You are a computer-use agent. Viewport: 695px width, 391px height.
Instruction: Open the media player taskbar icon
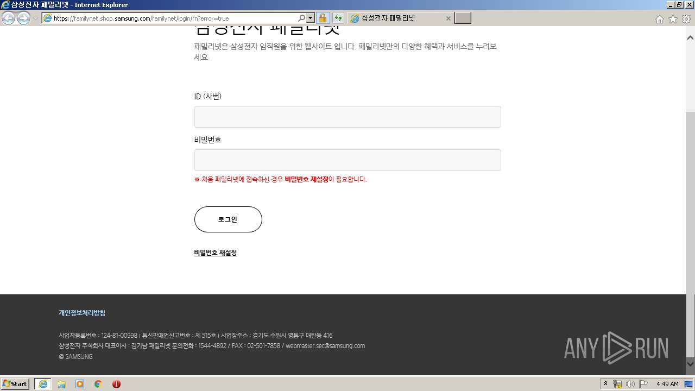point(80,384)
